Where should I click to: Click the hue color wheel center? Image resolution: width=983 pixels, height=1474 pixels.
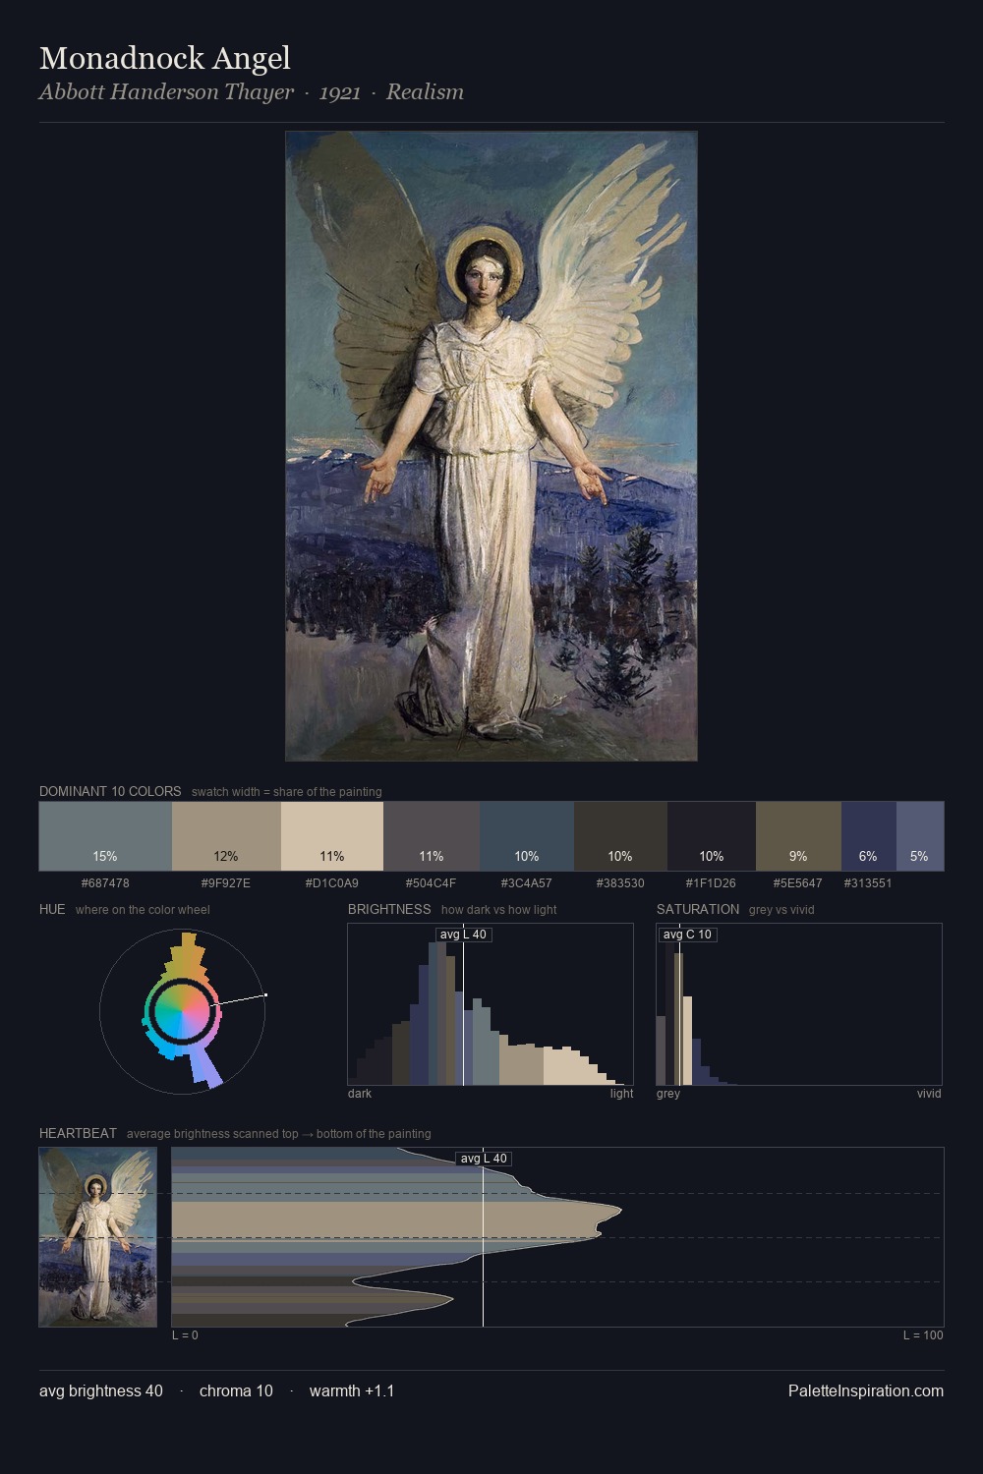[x=183, y=1011]
